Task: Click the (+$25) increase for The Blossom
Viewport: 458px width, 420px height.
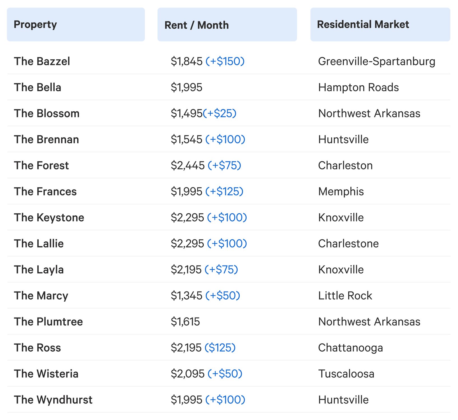Action: click(x=219, y=113)
